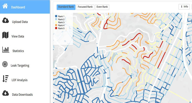Click the Rank 3 legend label

pyautogui.click(x=61, y=22)
